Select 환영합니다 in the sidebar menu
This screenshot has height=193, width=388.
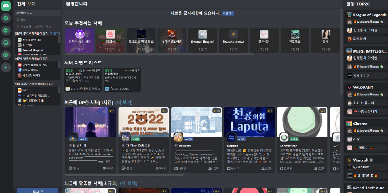point(38,13)
